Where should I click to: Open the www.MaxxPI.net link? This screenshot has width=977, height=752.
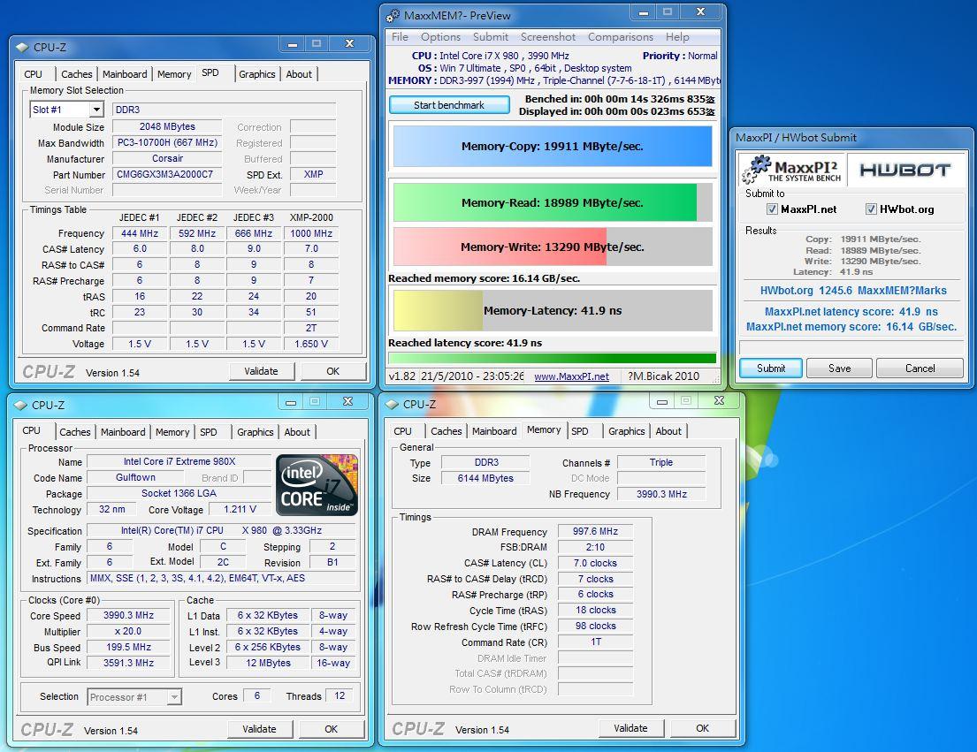click(x=571, y=376)
